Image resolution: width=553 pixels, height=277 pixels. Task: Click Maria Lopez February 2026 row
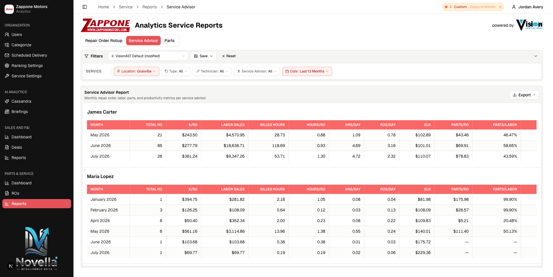[312, 210]
